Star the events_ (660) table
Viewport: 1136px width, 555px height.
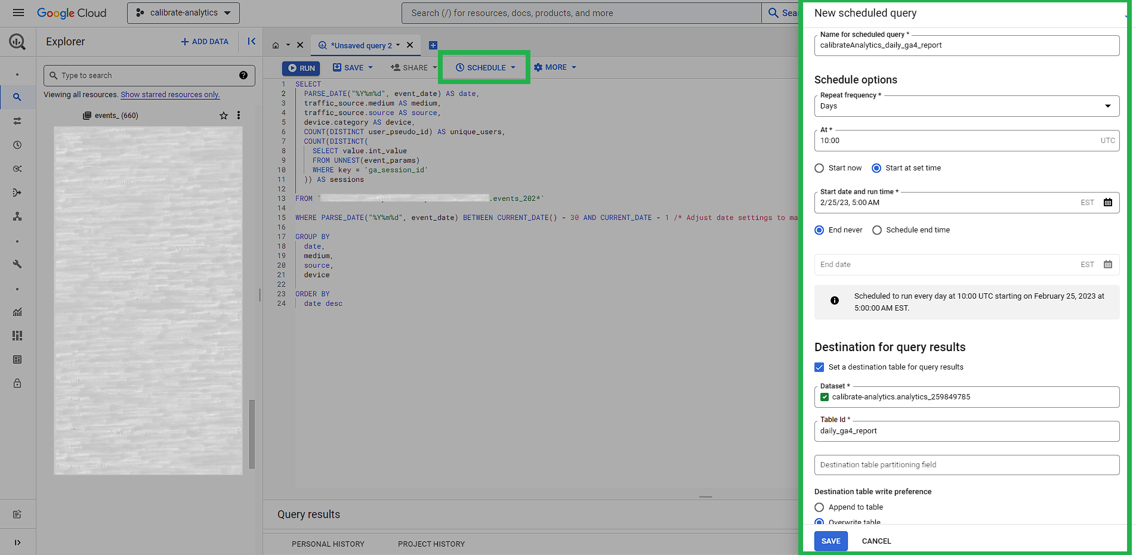pyautogui.click(x=224, y=116)
